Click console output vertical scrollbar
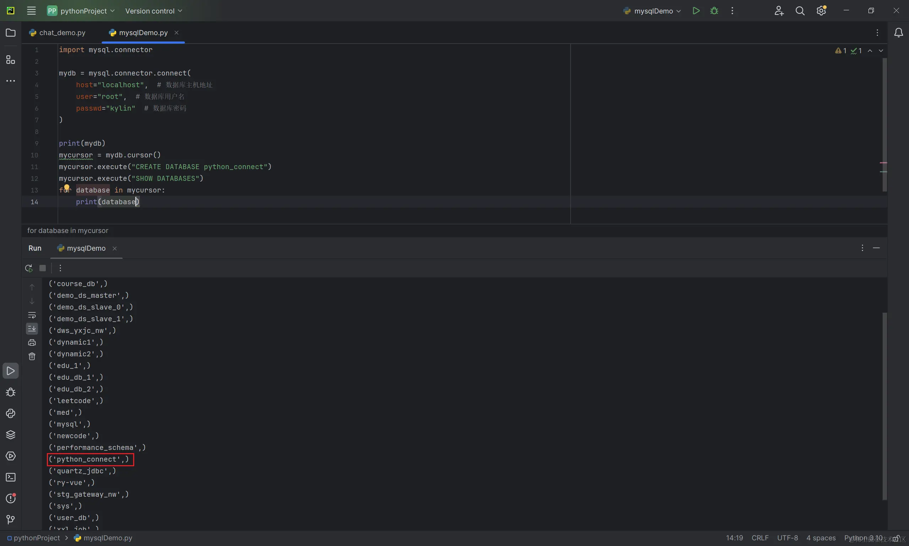909x546 pixels. tap(885, 406)
